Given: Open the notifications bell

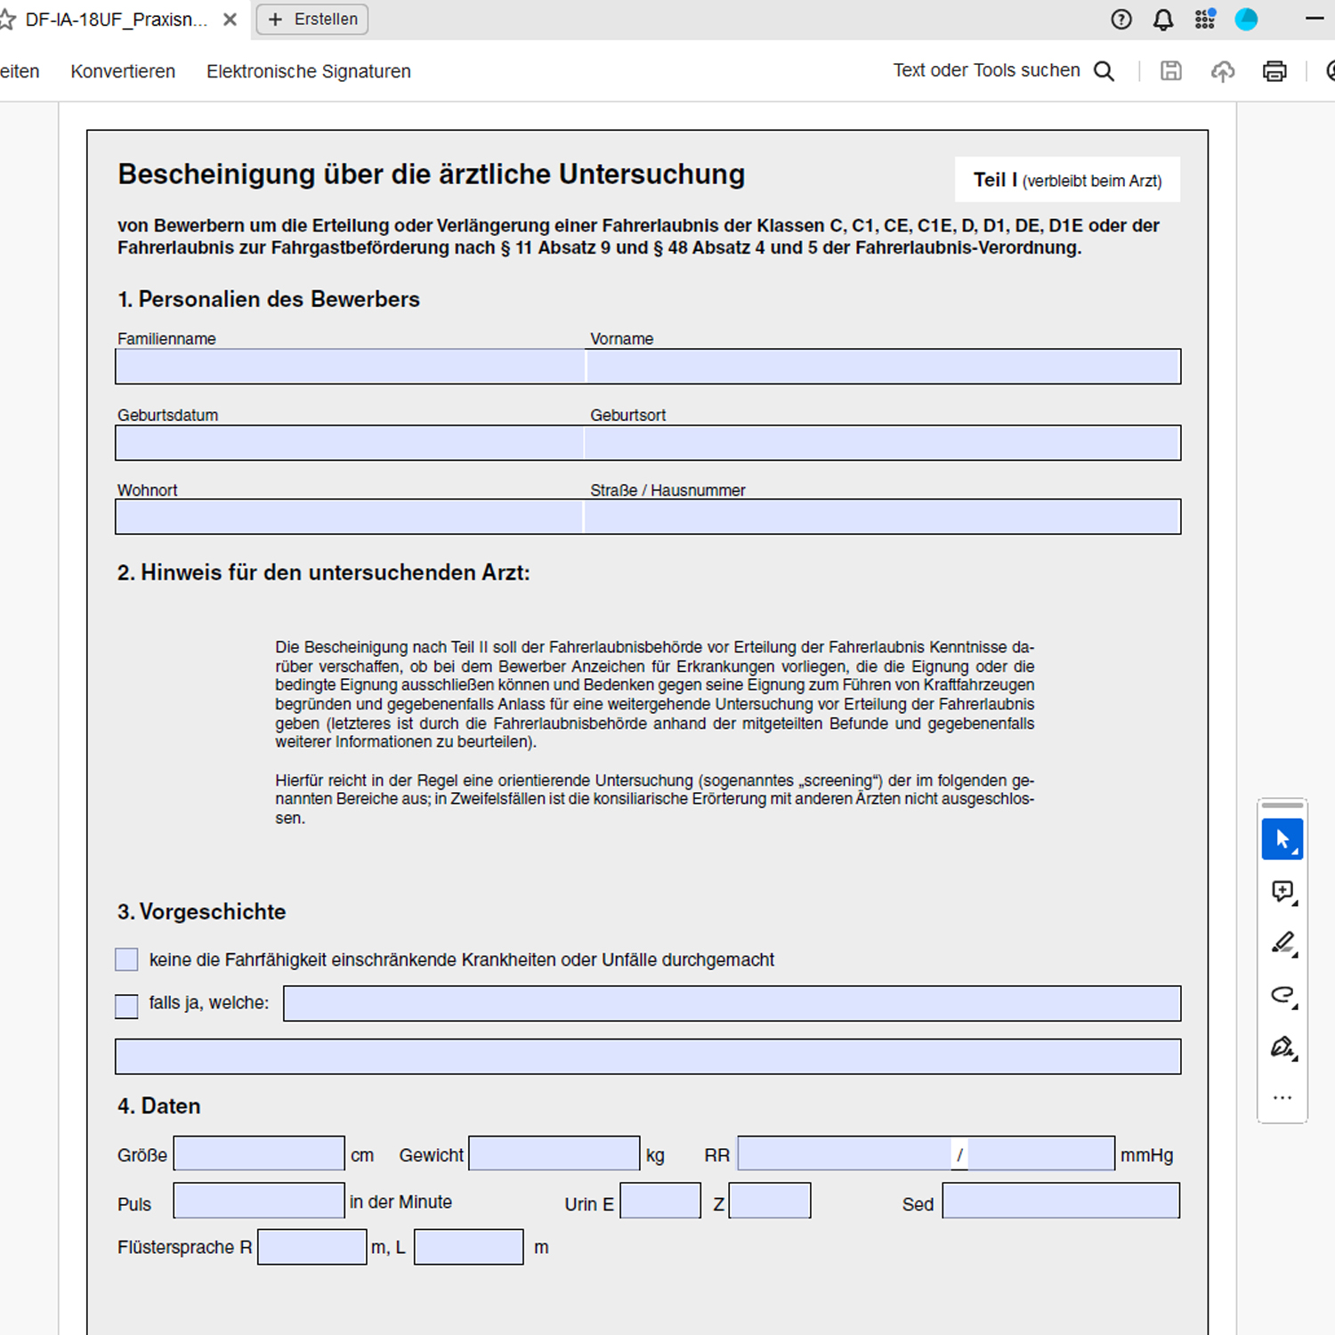Looking at the screenshot, I should coord(1163,20).
